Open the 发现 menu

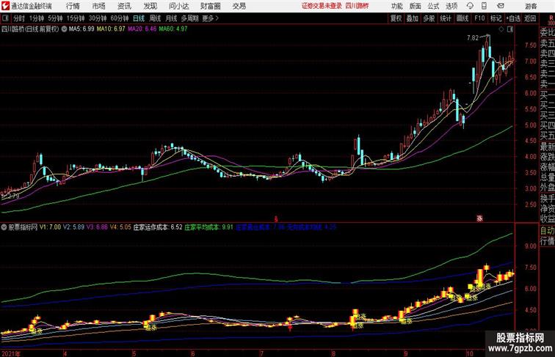pyautogui.click(x=150, y=6)
